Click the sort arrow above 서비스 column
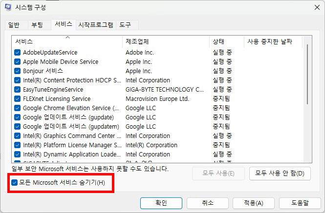The image size is (325, 213). pyautogui.click(x=67, y=38)
